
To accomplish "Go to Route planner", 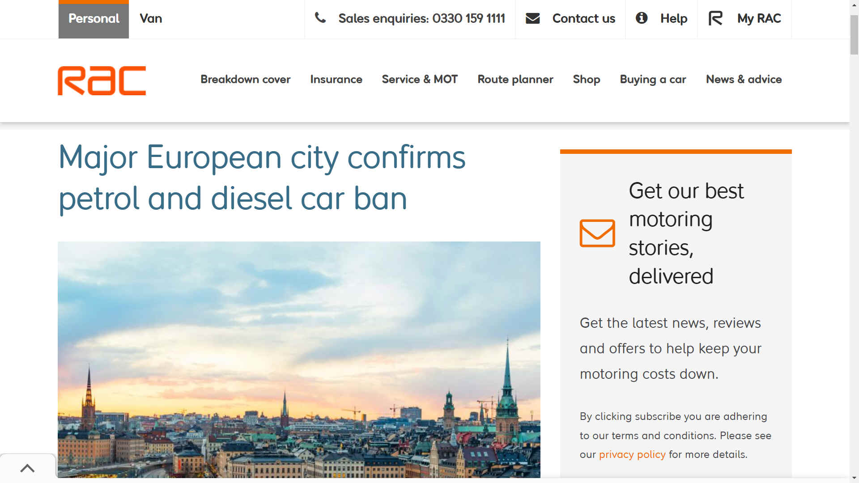I will click(x=515, y=79).
